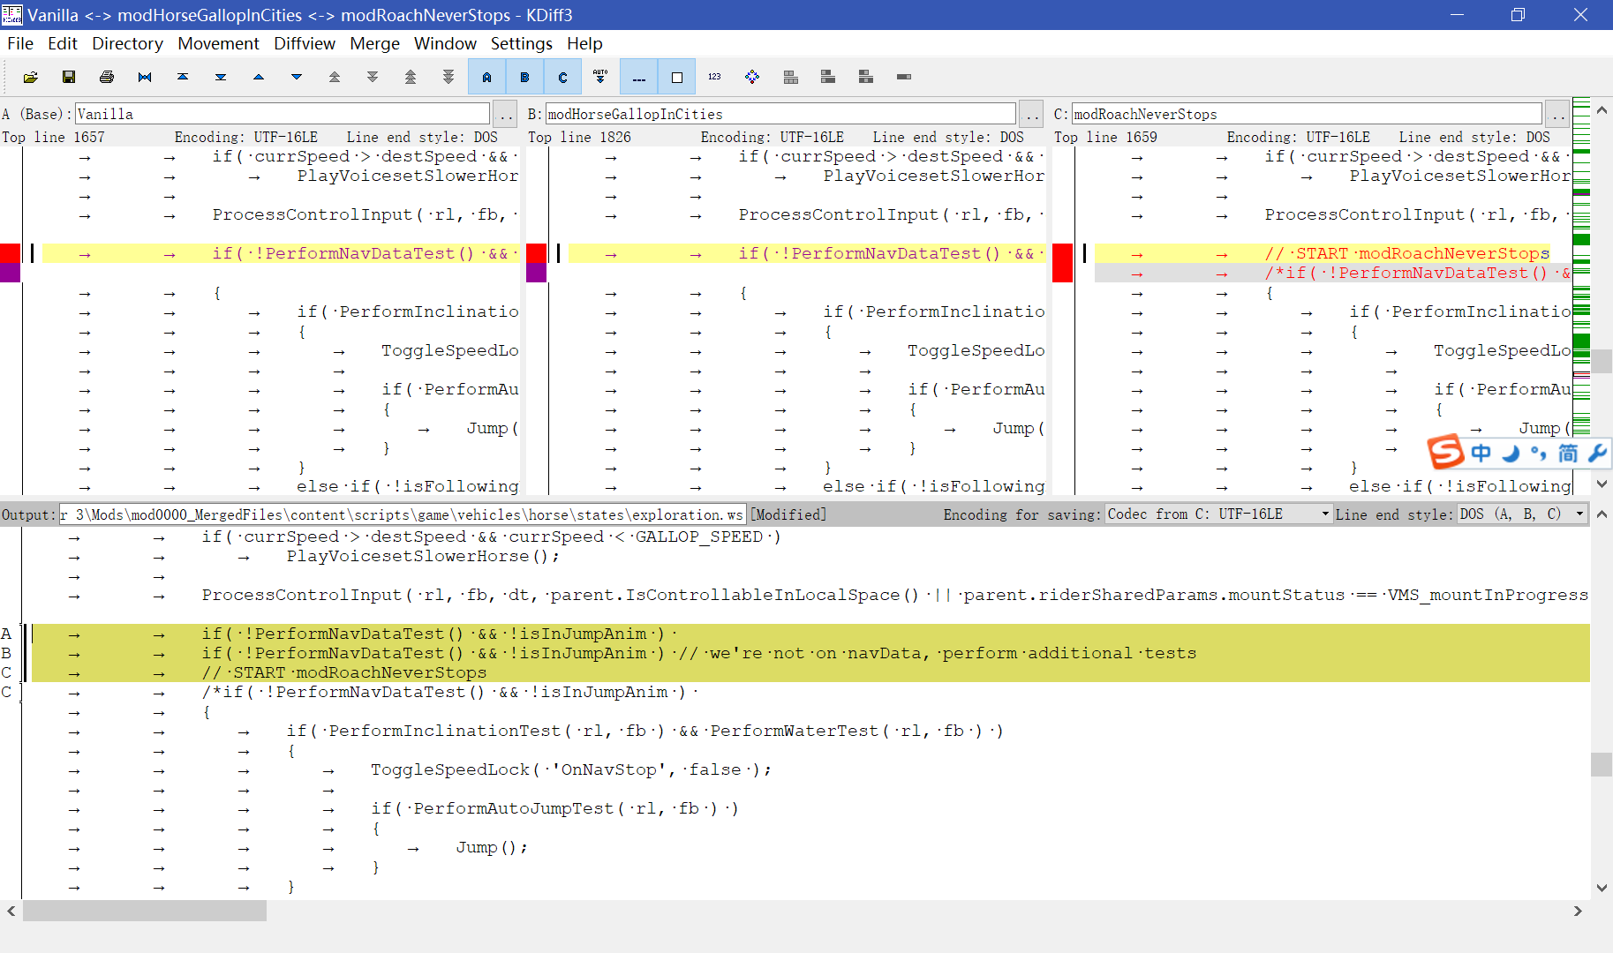Viewport: 1613px width, 953px height.
Task: Click merge output scroll down arrow
Action: tap(1602, 889)
